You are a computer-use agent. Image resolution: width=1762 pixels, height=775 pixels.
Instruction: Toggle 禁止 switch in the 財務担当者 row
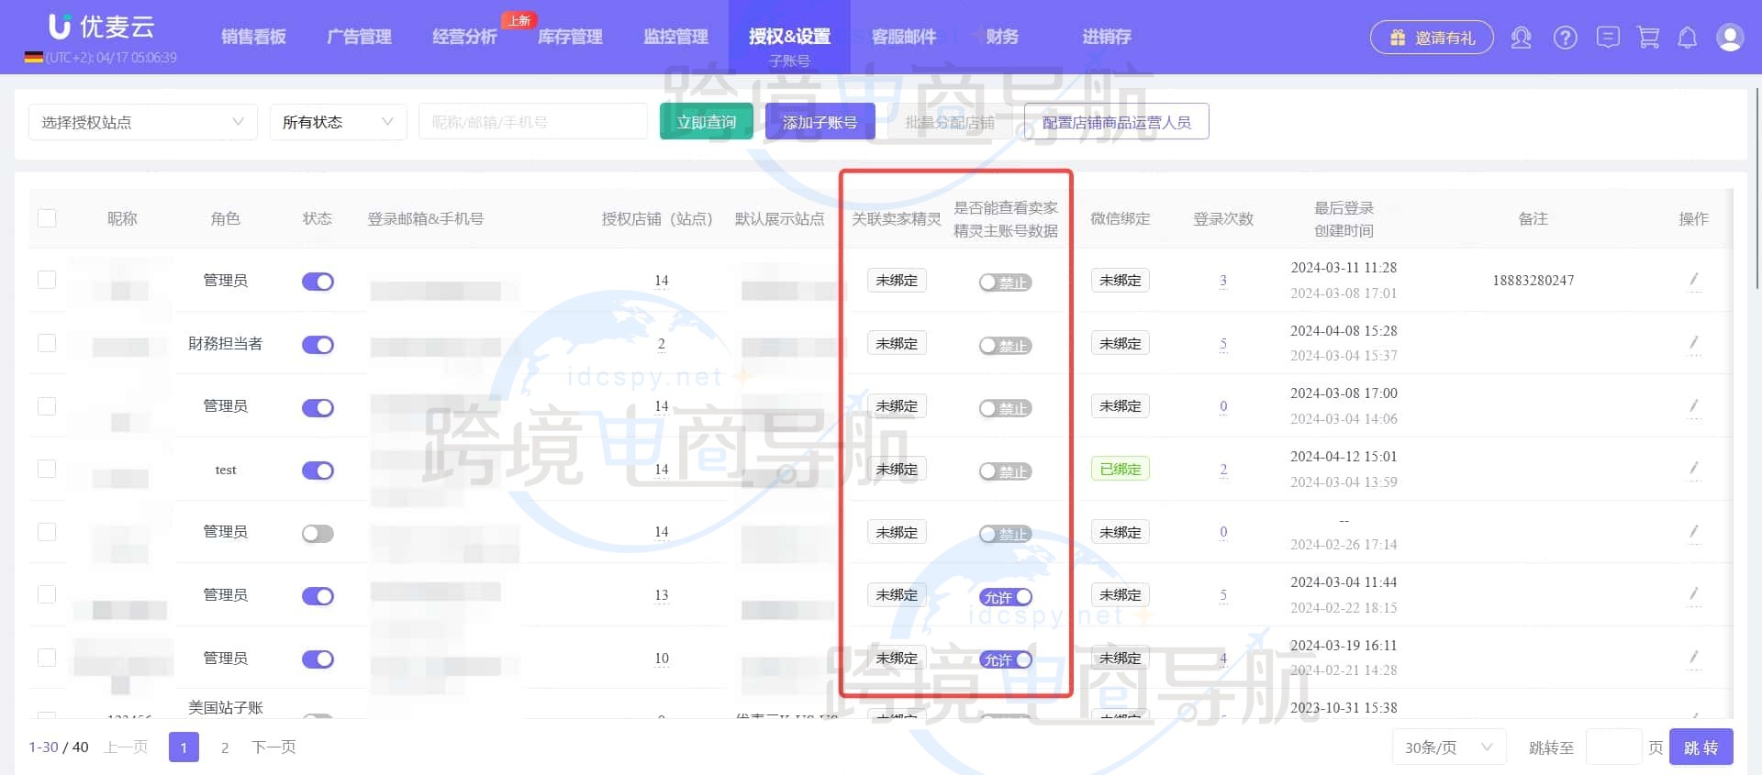tap(1005, 346)
